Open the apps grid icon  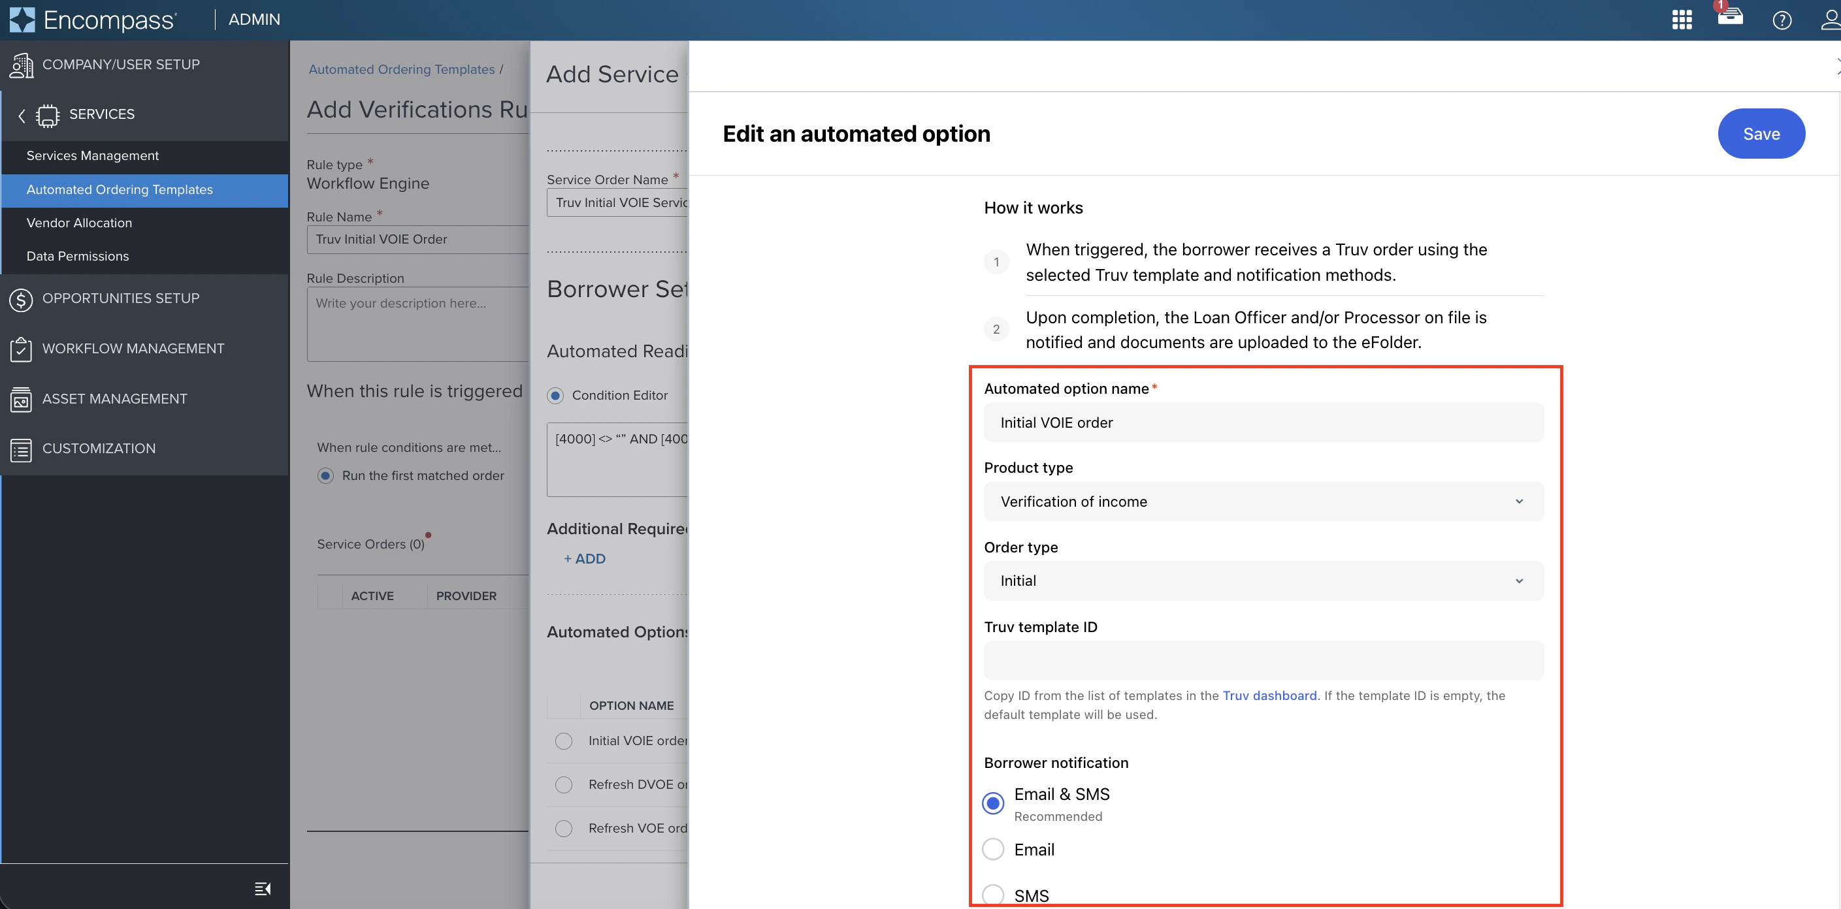click(1682, 20)
